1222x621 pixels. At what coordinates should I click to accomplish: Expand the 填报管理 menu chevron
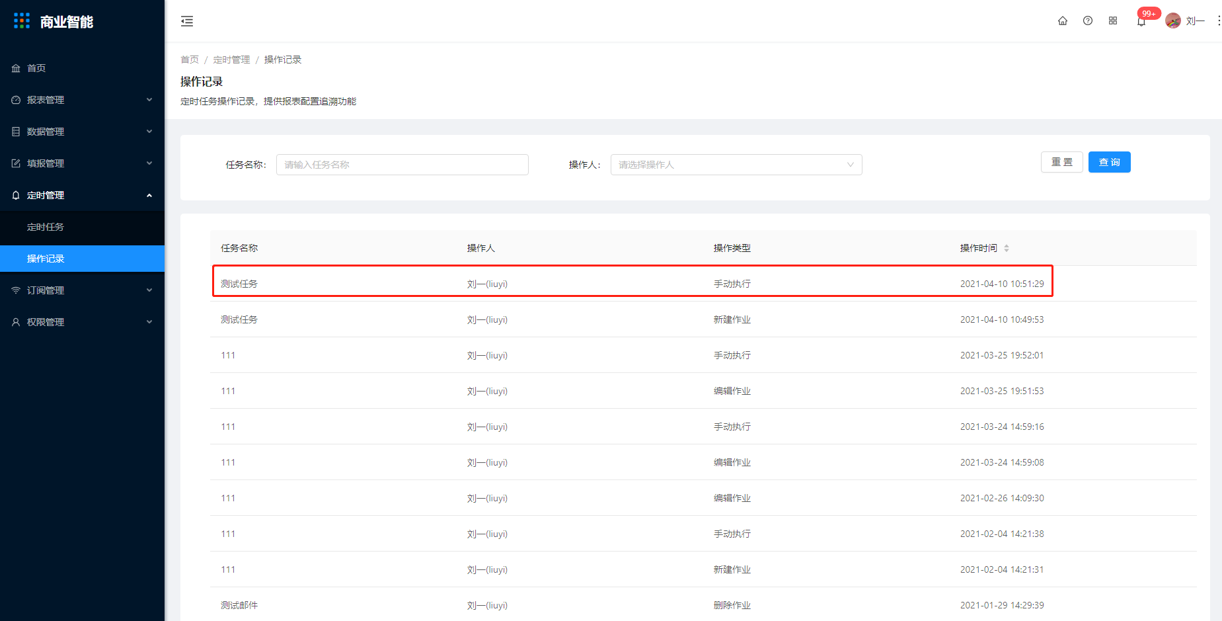point(149,163)
